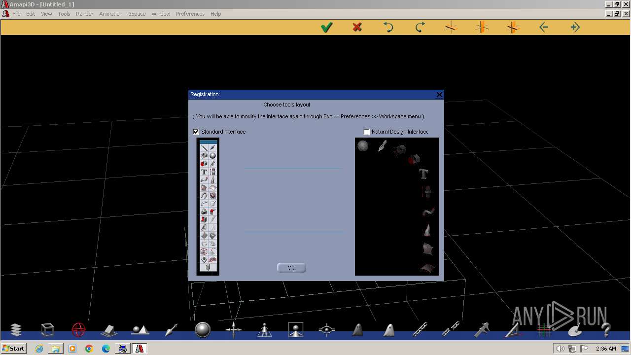The height and width of the screenshot is (355, 631).
Task: Select the caliper measure tool icon
Action: coord(482,329)
